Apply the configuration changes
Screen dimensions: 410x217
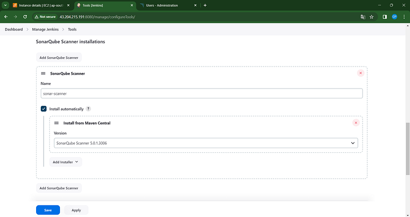tap(76, 210)
